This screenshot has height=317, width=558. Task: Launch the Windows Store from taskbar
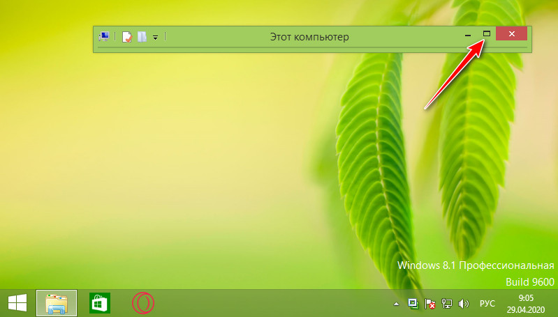[100, 303]
